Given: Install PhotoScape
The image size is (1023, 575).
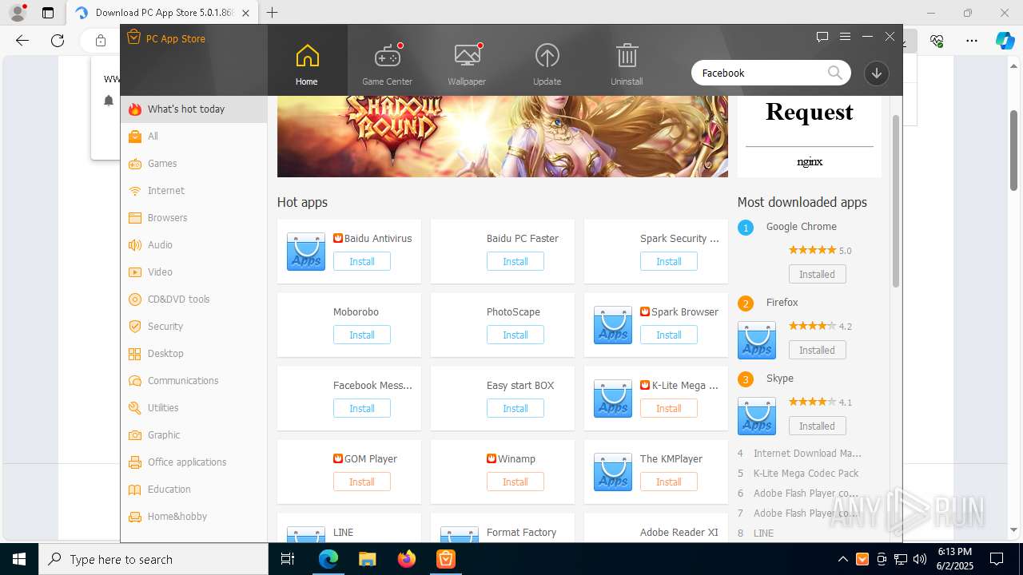Looking at the screenshot, I should (x=515, y=335).
